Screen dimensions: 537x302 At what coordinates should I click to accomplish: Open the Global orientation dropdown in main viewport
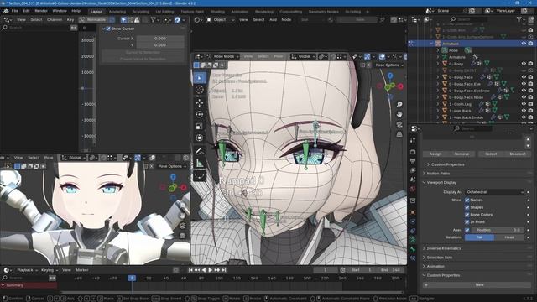[x=303, y=56]
